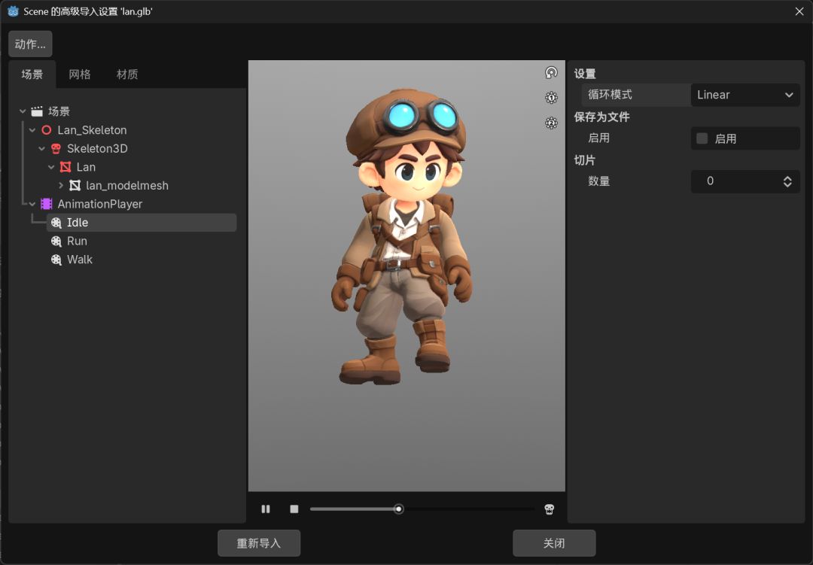The image size is (813, 565).
Task: Click the purple AnimationPlayer film icon
Action: [47, 204]
